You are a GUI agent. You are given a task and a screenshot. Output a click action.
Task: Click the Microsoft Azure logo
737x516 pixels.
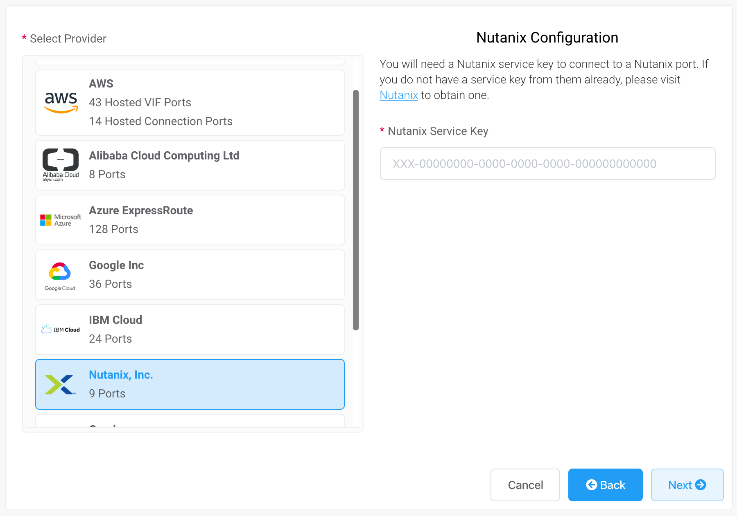(x=61, y=220)
